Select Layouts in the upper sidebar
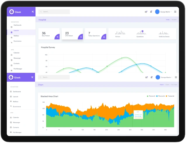Viewport: 186px width, 143px height. click(x=16, y=30)
